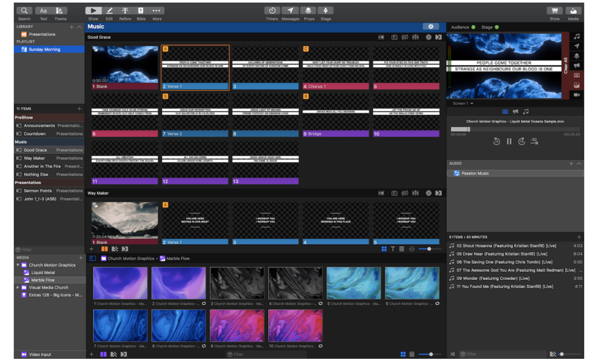The image size is (598, 359).
Task: Click the Clear All button
Action: pos(565,66)
